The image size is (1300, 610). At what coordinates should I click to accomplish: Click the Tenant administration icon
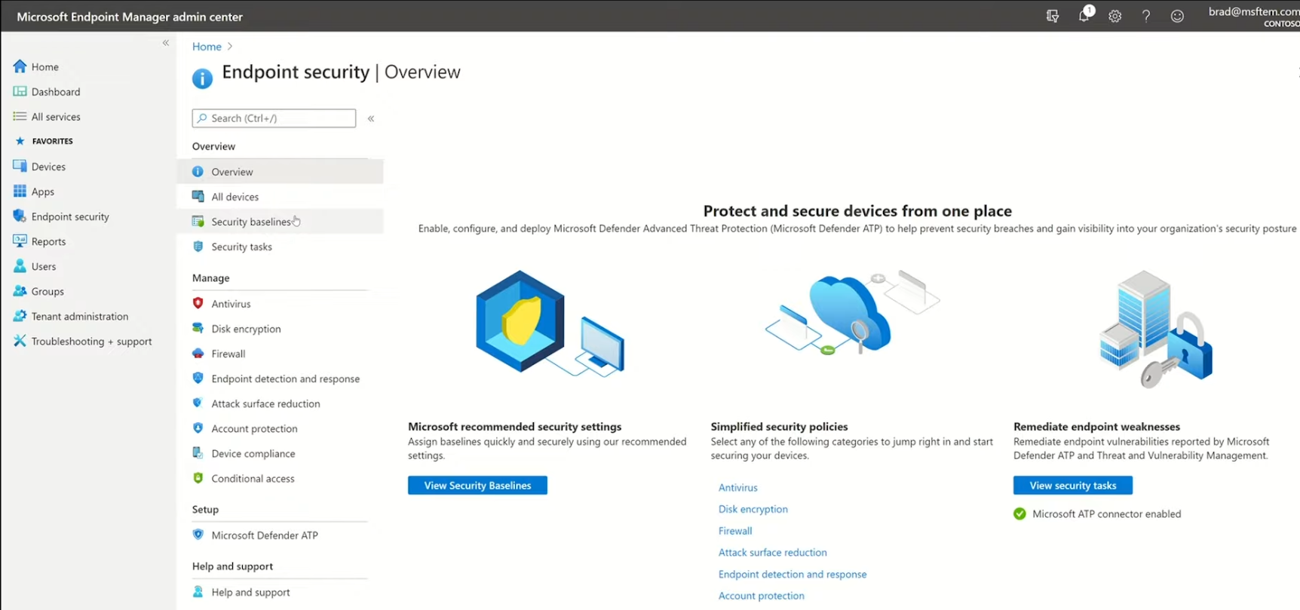point(20,316)
